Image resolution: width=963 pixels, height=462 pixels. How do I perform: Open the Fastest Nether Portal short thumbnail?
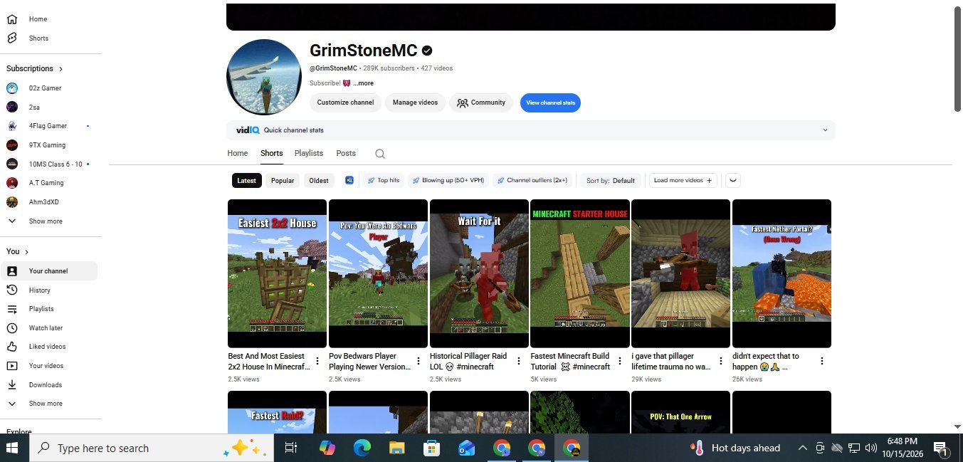[782, 274]
